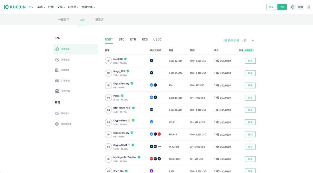Click 购买 for ONE PIECE 币王's offer

(250, 110)
